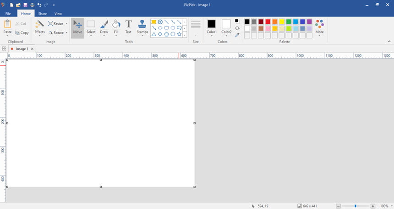Save using the purple floppy disk icon
Viewport: 394px width, 209px height.
click(25, 5)
